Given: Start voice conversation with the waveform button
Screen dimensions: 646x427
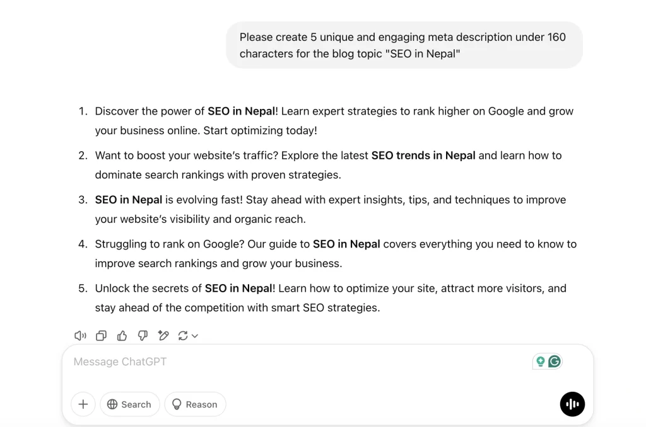Looking at the screenshot, I should 572,404.
